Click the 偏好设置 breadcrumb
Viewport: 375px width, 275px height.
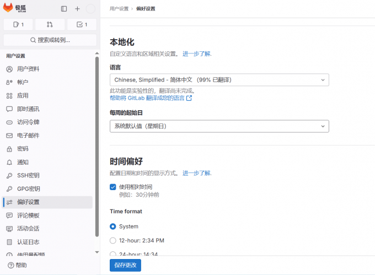[x=146, y=9]
